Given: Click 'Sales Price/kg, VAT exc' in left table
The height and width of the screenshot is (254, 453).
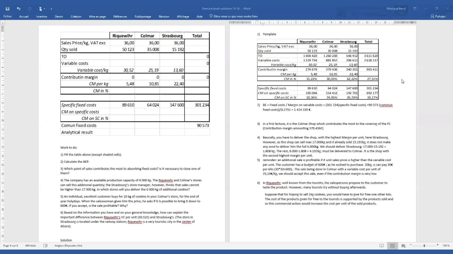Looking at the screenshot, I should coord(83,43).
